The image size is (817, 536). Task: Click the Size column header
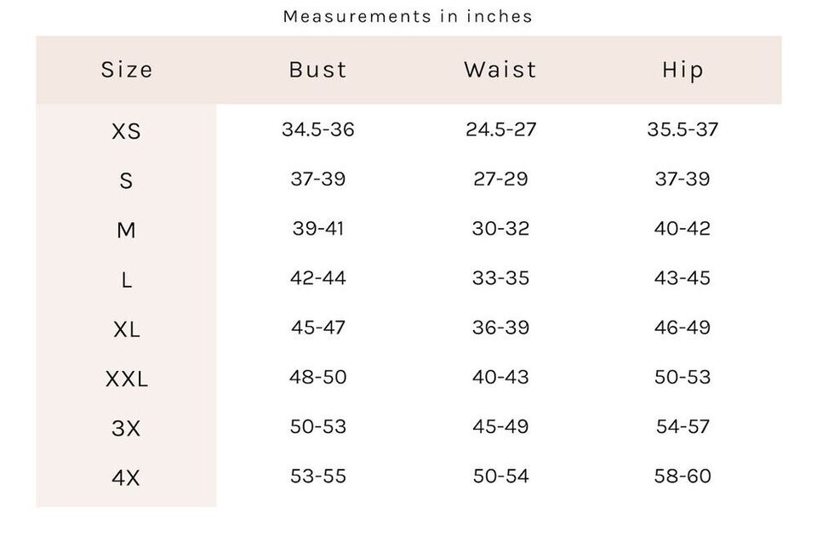pyautogui.click(x=127, y=70)
